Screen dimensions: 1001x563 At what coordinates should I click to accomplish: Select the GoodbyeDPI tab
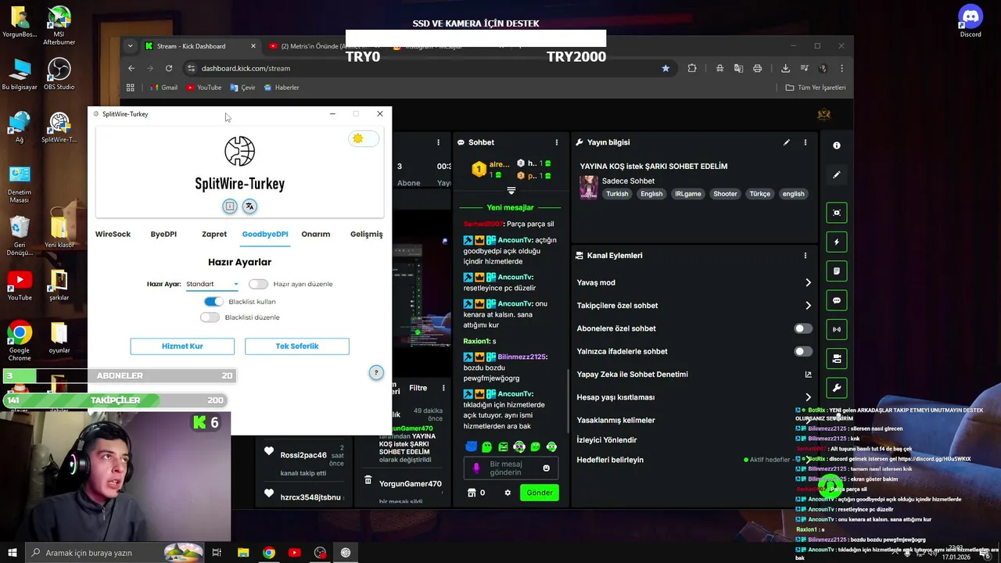[x=265, y=234]
